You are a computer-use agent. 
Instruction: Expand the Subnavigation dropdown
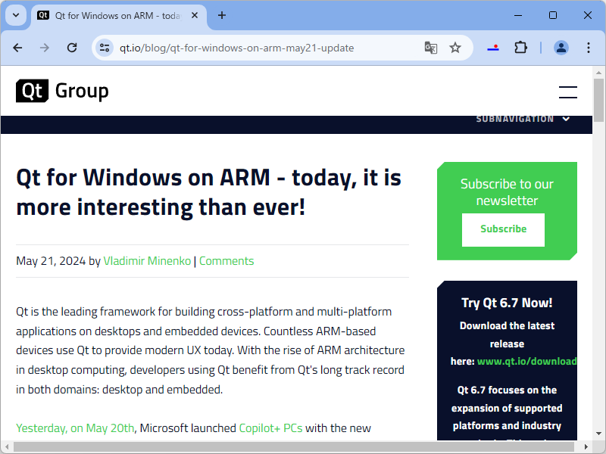pos(523,119)
